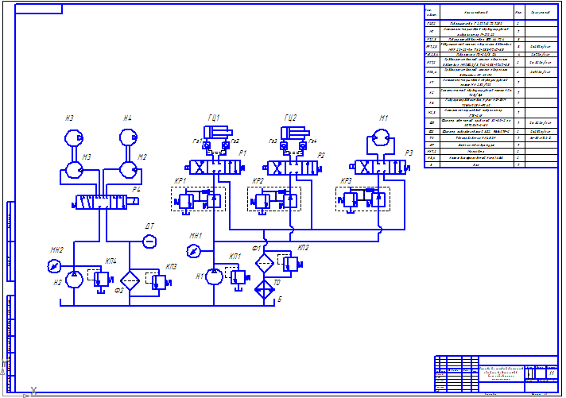
Task: Select the heat exchanger symbol ТО
Action: point(265,289)
